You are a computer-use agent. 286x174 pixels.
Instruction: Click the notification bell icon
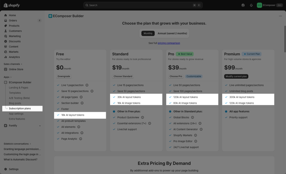[x=251, y=5]
